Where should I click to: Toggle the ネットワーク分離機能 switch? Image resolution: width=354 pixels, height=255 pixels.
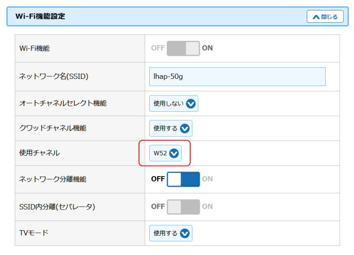coord(183,179)
